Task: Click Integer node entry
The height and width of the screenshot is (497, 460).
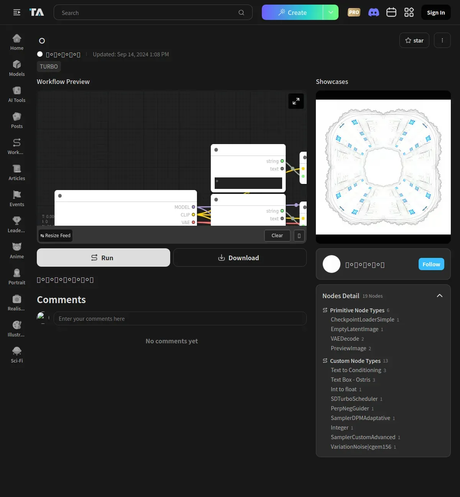Action: tap(340, 427)
